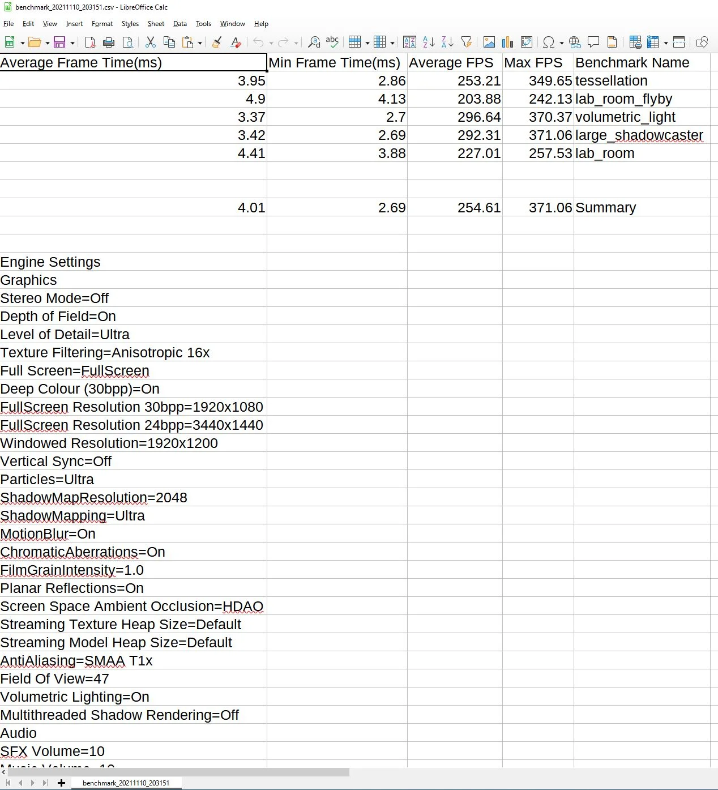718x790 pixels.
Task: Export directly as PDF
Action: 90,42
